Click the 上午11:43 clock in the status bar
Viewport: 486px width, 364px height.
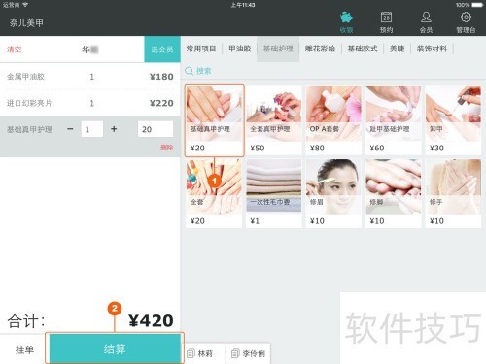coord(243,5)
